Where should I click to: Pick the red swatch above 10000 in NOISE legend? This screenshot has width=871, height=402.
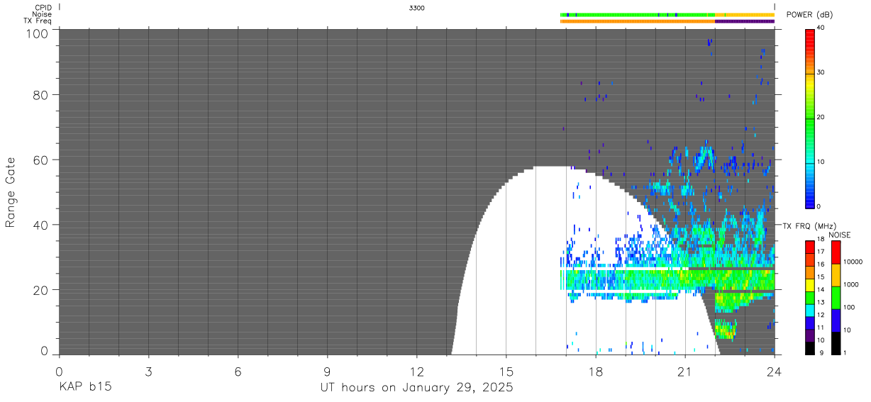click(x=836, y=252)
